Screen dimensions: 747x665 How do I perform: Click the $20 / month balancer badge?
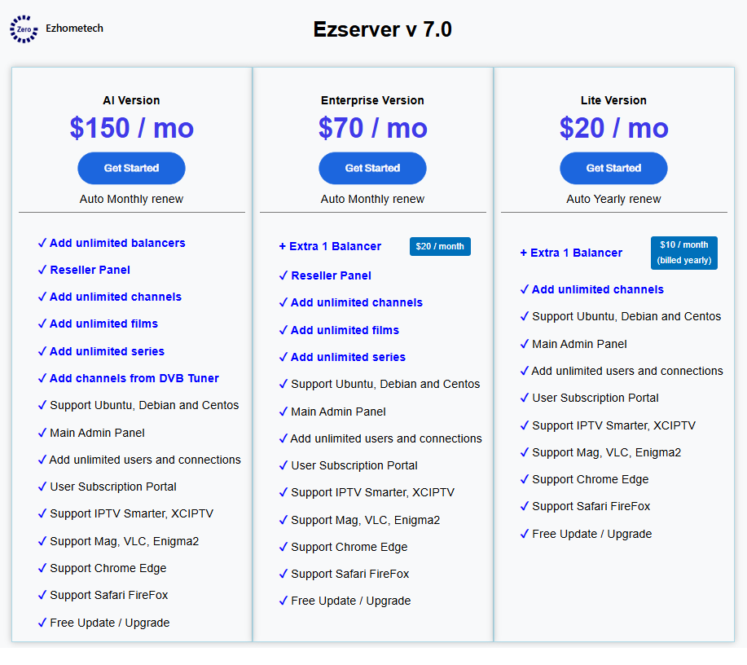pos(440,246)
